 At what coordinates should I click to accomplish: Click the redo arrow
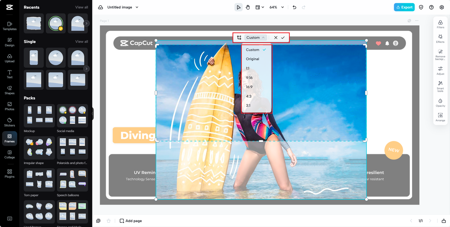[x=303, y=7]
